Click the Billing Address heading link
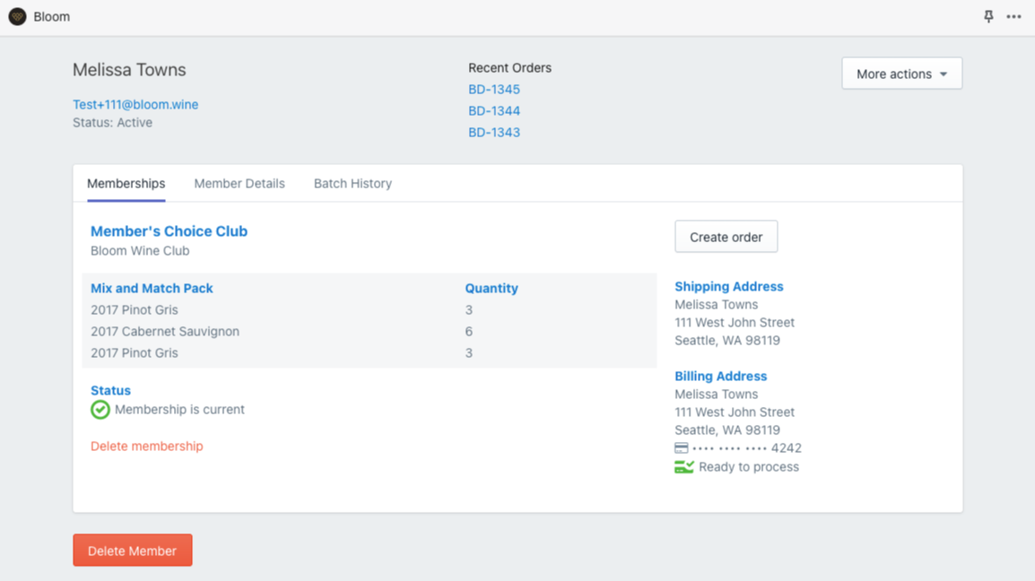The width and height of the screenshot is (1035, 581). click(x=720, y=377)
